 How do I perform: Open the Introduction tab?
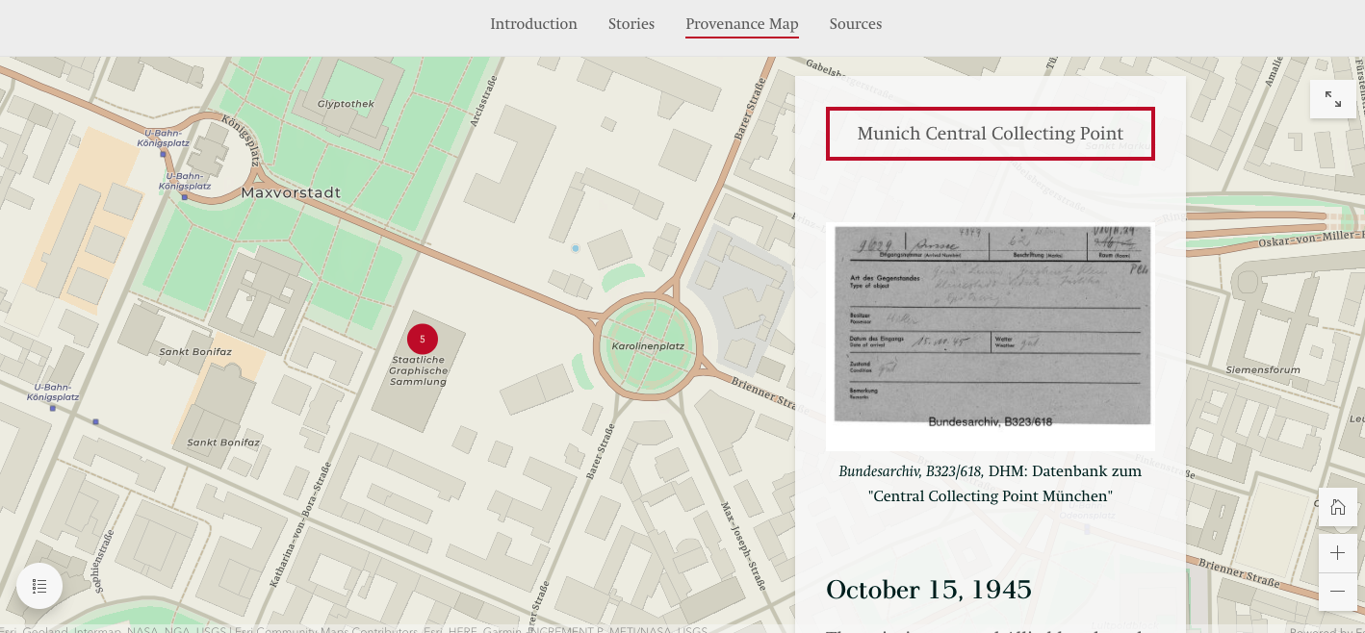click(x=533, y=24)
